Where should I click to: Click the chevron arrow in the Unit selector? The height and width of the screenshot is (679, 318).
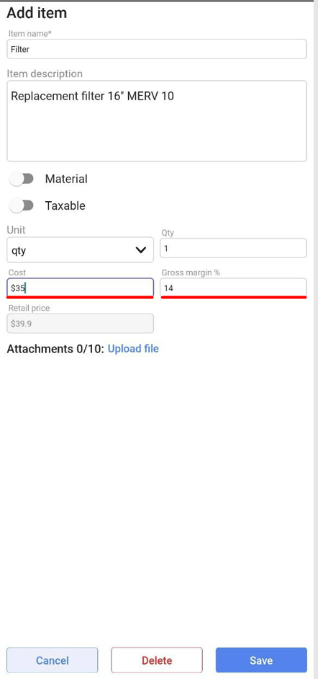point(141,250)
